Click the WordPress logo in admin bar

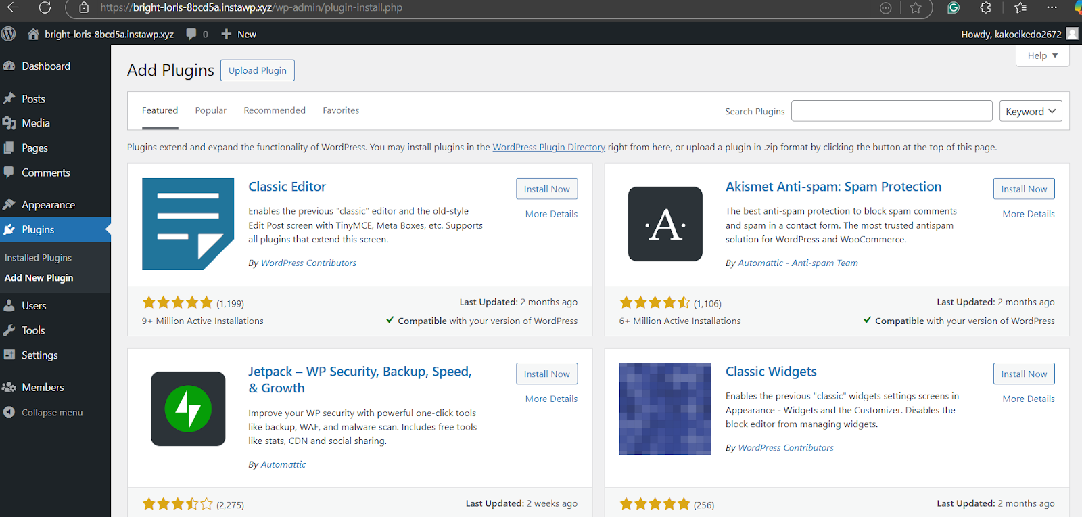click(9, 34)
